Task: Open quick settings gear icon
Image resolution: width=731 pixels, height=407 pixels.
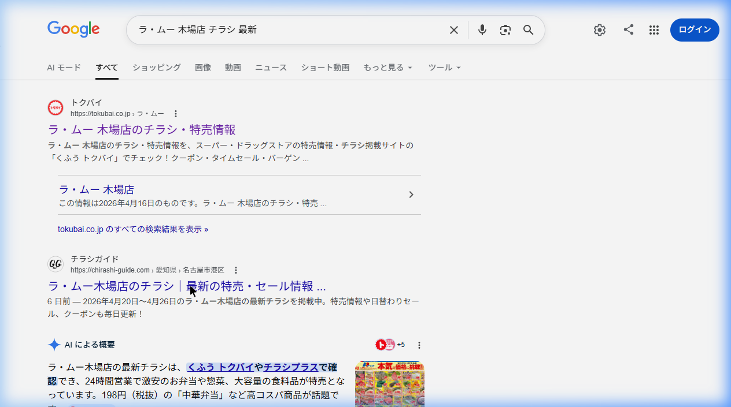Action: pyautogui.click(x=600, y=30)
